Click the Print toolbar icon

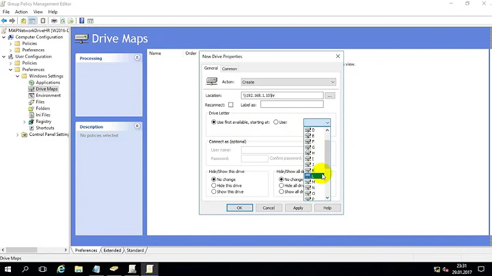[54, 20]
